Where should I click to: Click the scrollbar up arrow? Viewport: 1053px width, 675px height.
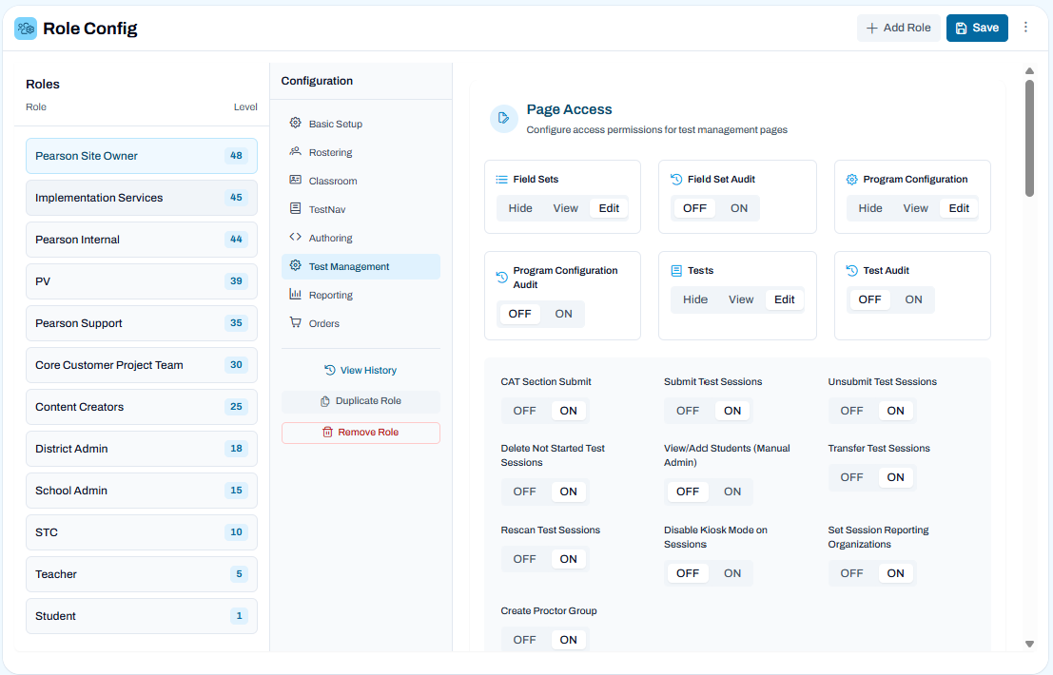pyautogui.click(x=1029, y=70)
